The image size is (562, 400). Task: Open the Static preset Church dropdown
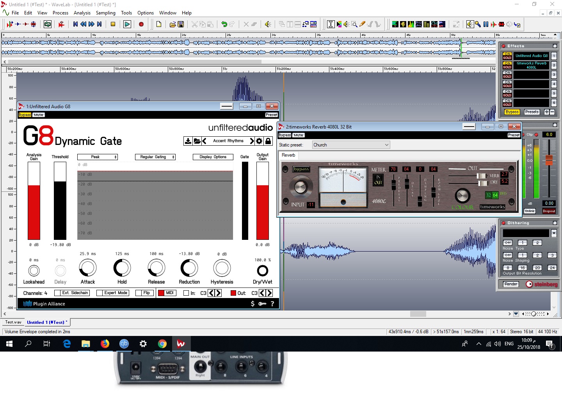tap(351, 145)
